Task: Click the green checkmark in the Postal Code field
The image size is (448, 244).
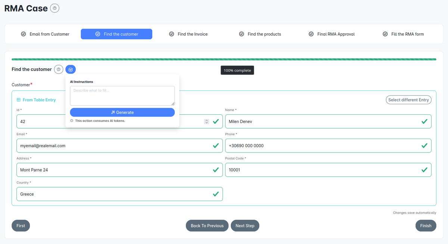Action: (424, 170)
